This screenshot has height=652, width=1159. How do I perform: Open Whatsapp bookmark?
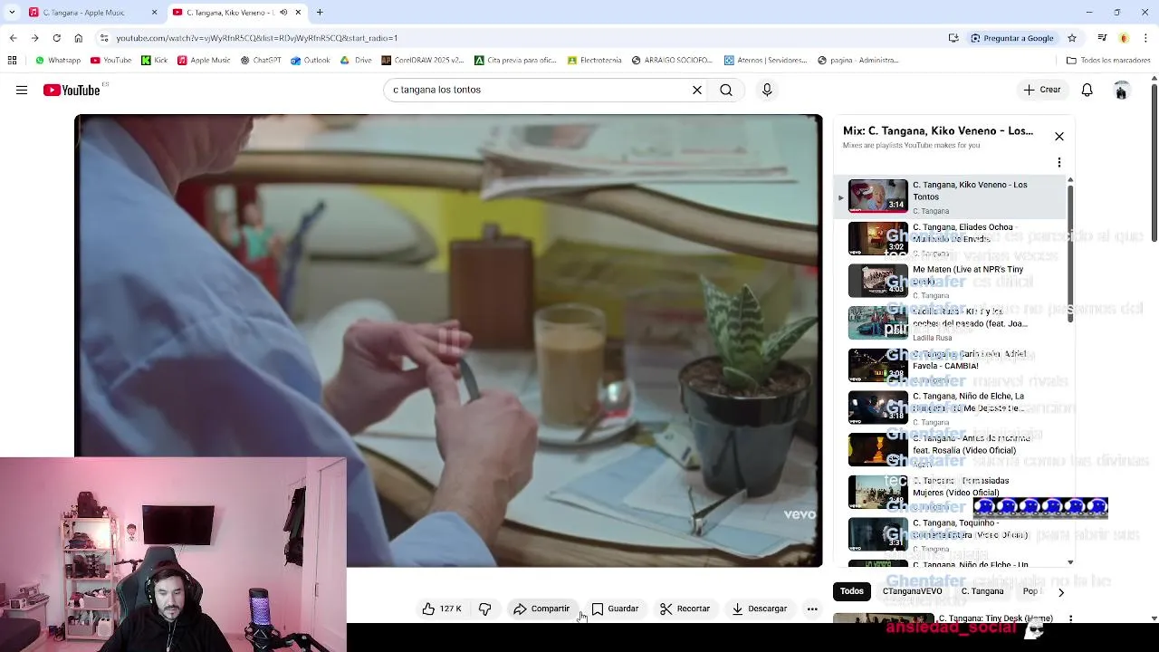click(58, 61)
